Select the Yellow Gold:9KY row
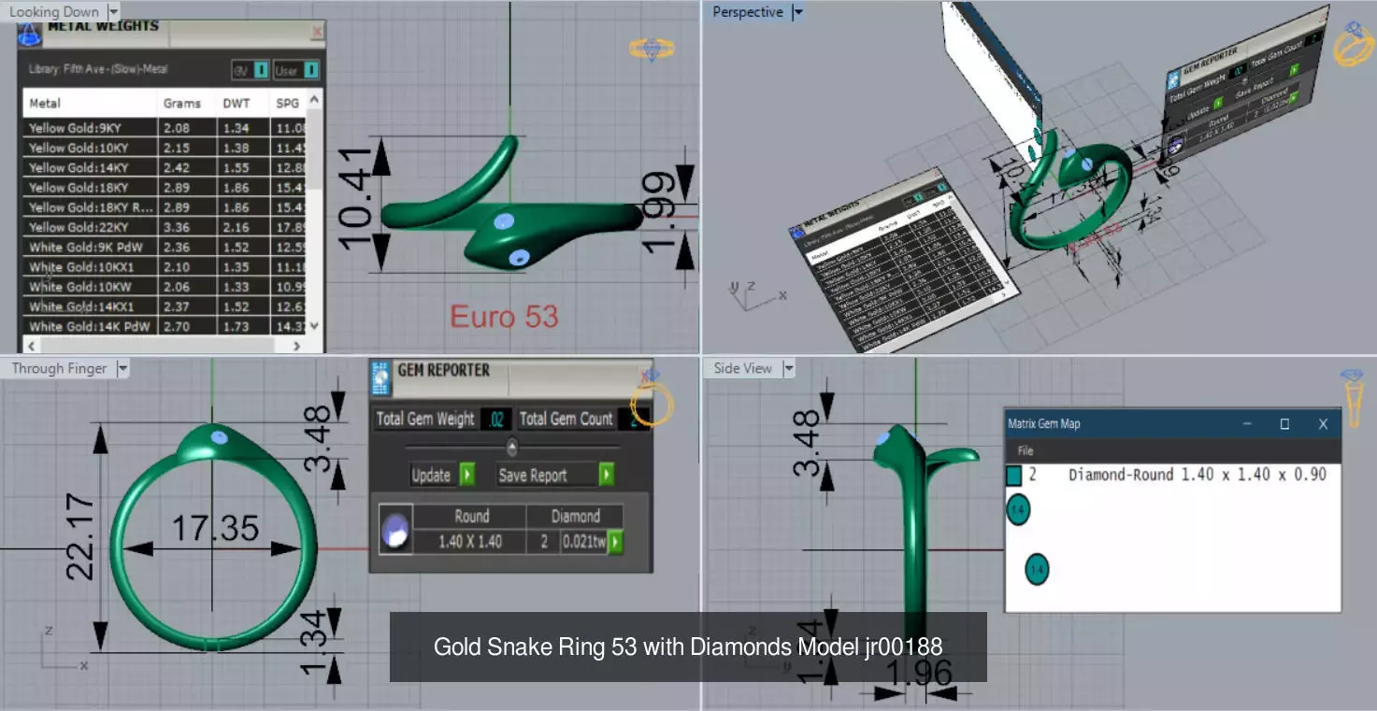This screenshot has height=711, width=1377. pyautogui.click(x=165, y=128)
